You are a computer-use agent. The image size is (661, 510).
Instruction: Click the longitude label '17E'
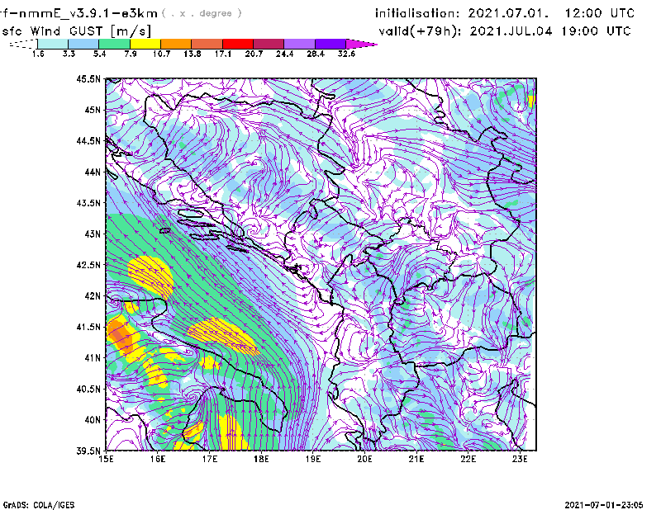[210, 459]
